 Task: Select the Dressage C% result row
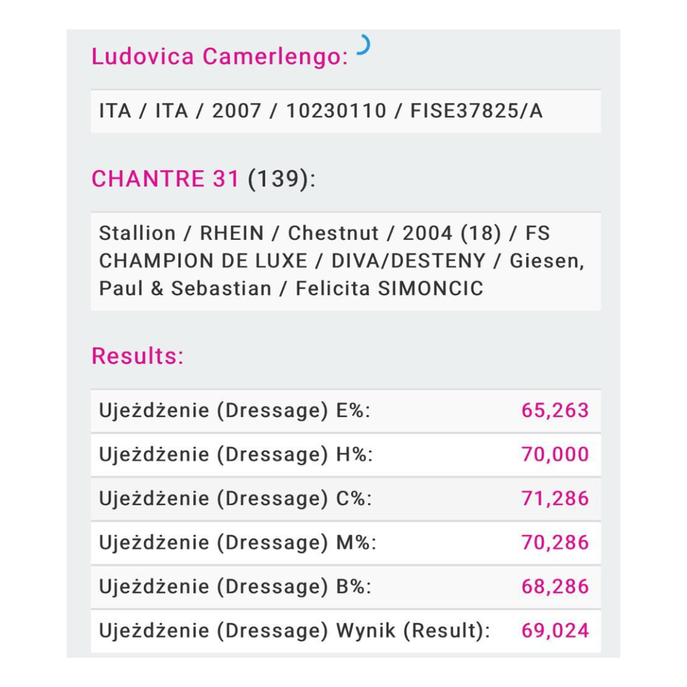(x=345, y=499)
